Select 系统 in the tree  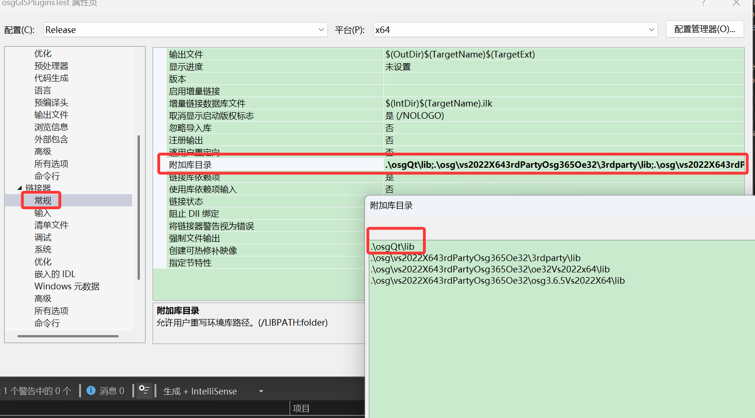42,249
